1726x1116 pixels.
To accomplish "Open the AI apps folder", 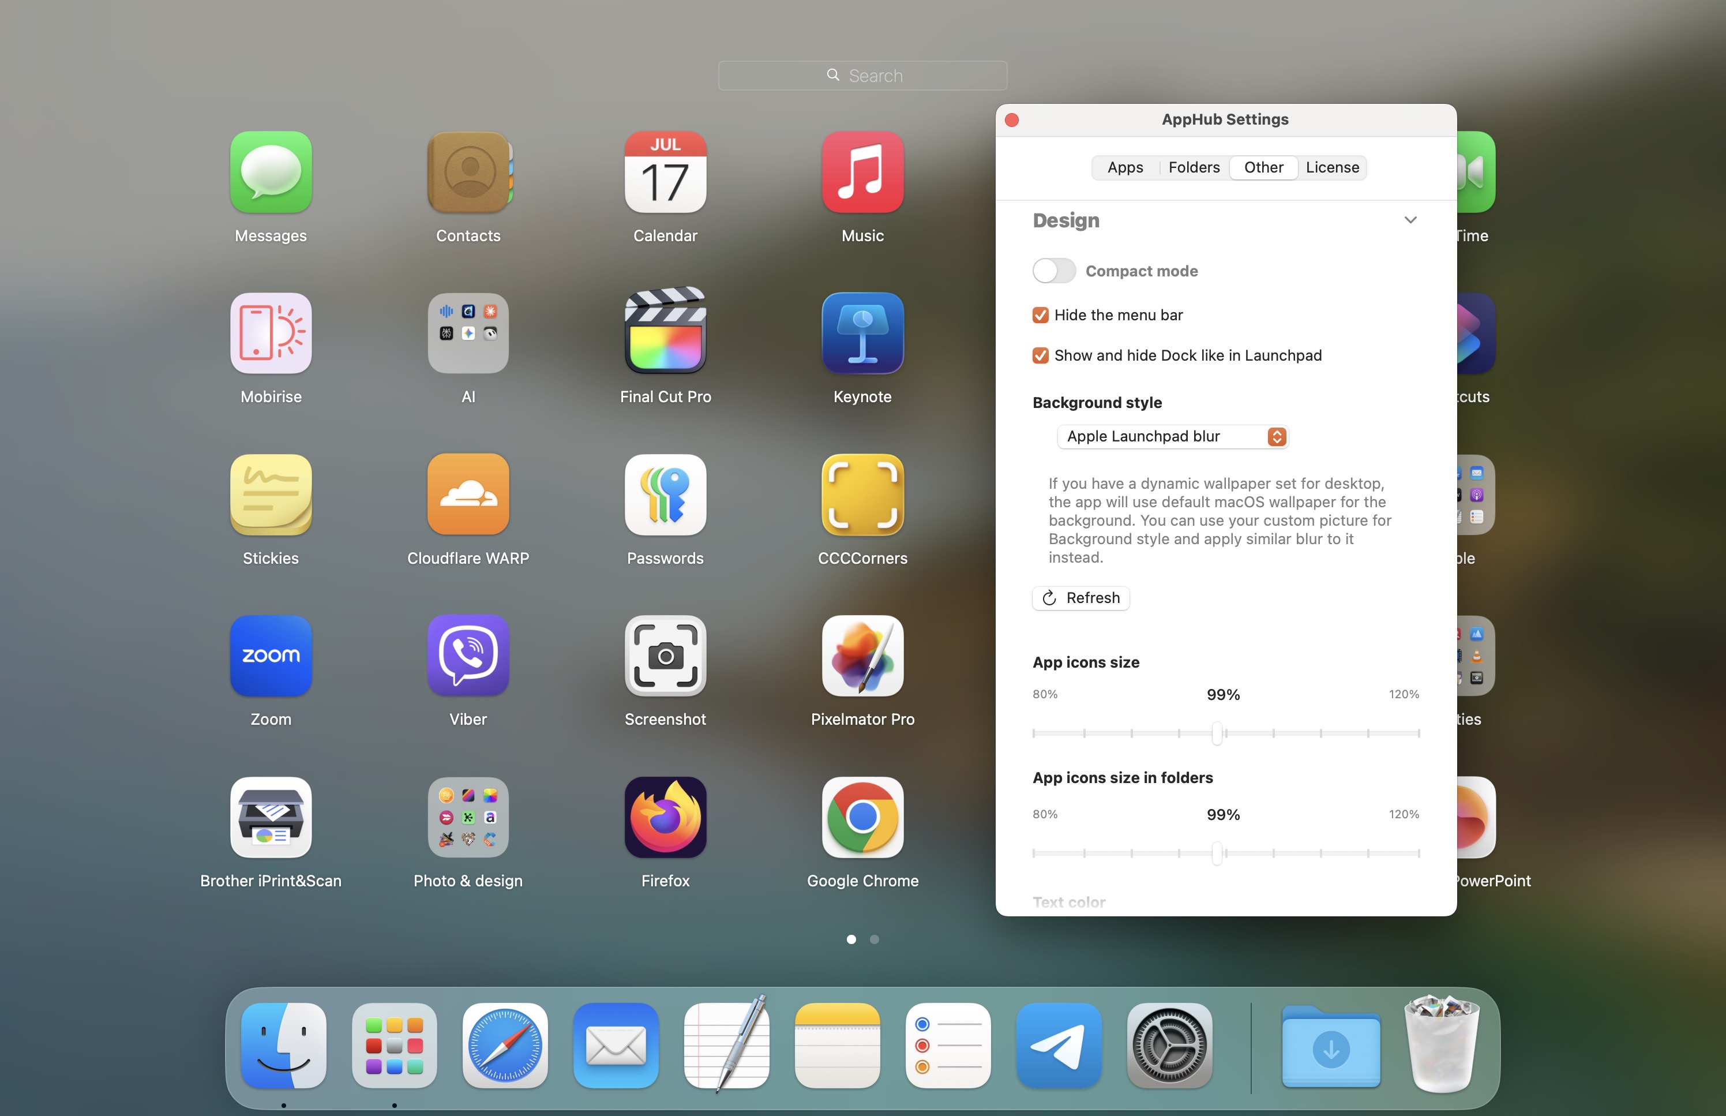I will pos(468,334).
